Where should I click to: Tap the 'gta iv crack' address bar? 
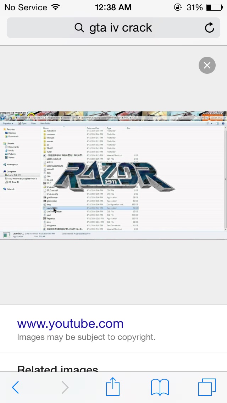(x=113, y=28)
